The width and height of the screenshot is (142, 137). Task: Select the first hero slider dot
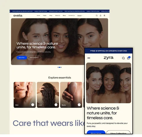[x=58, y=67]
